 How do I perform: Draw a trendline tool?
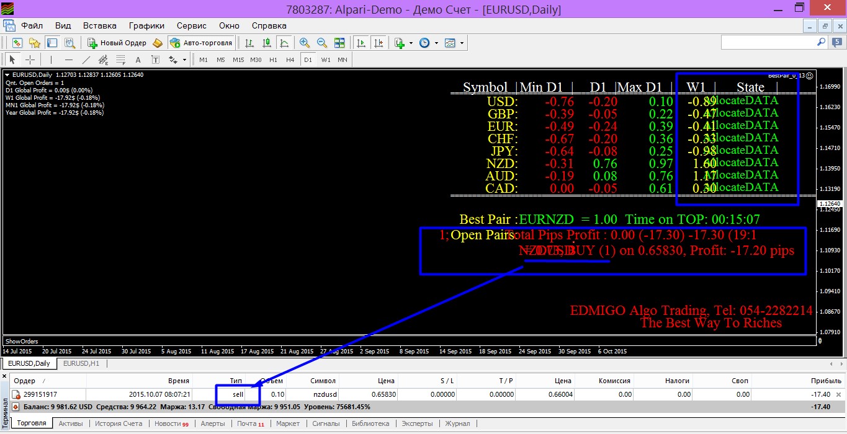coord(86,60)
